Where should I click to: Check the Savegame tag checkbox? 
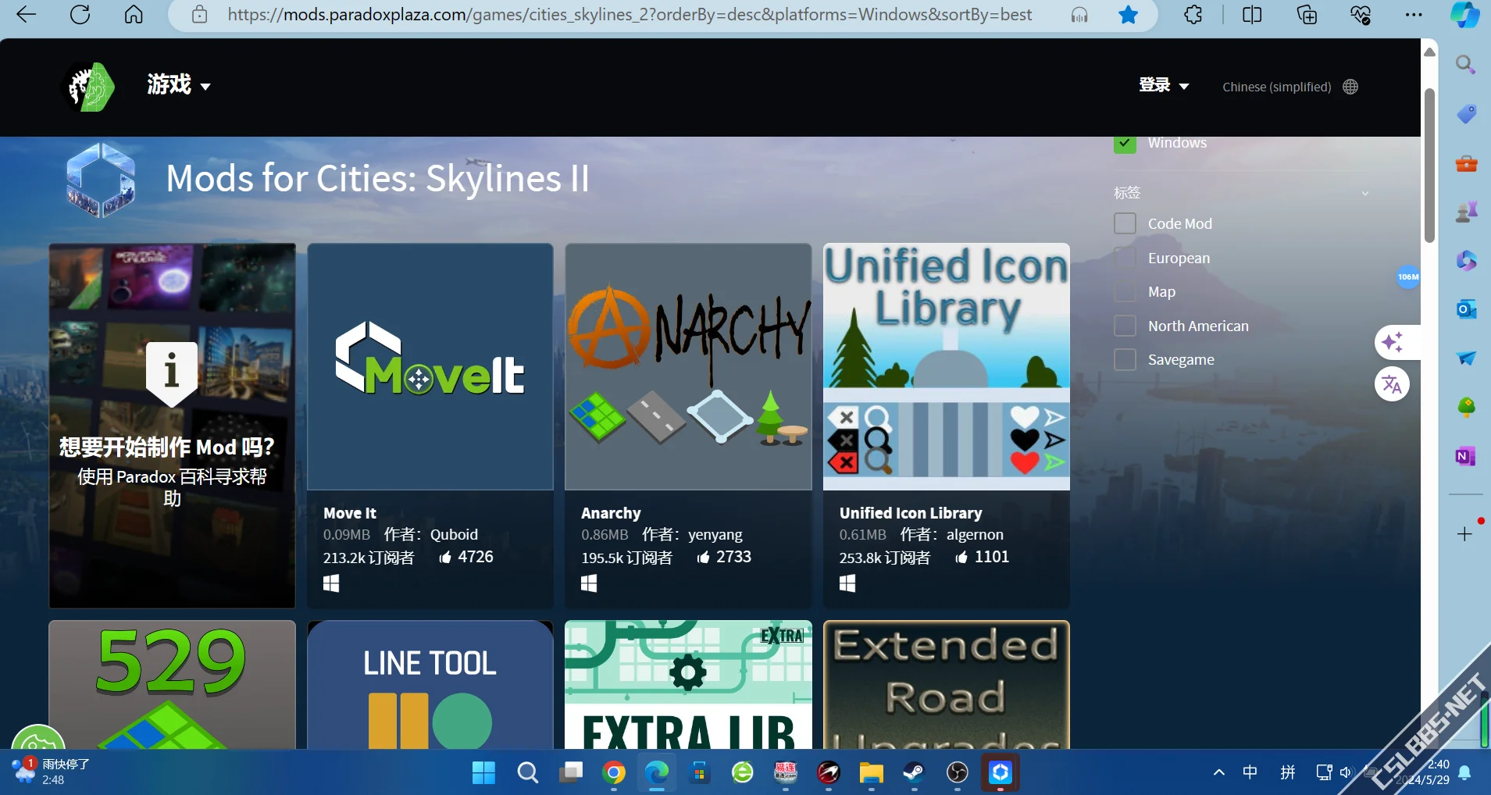pyautogui.click(x=1125, y=359)
